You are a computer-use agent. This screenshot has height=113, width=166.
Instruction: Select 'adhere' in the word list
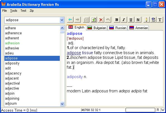(x=32, y=28)
